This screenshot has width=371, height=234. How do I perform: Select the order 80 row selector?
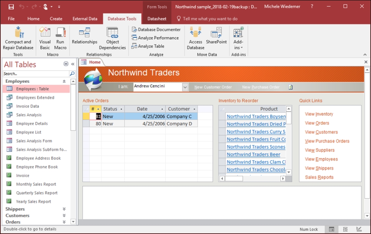click(86, 124)
